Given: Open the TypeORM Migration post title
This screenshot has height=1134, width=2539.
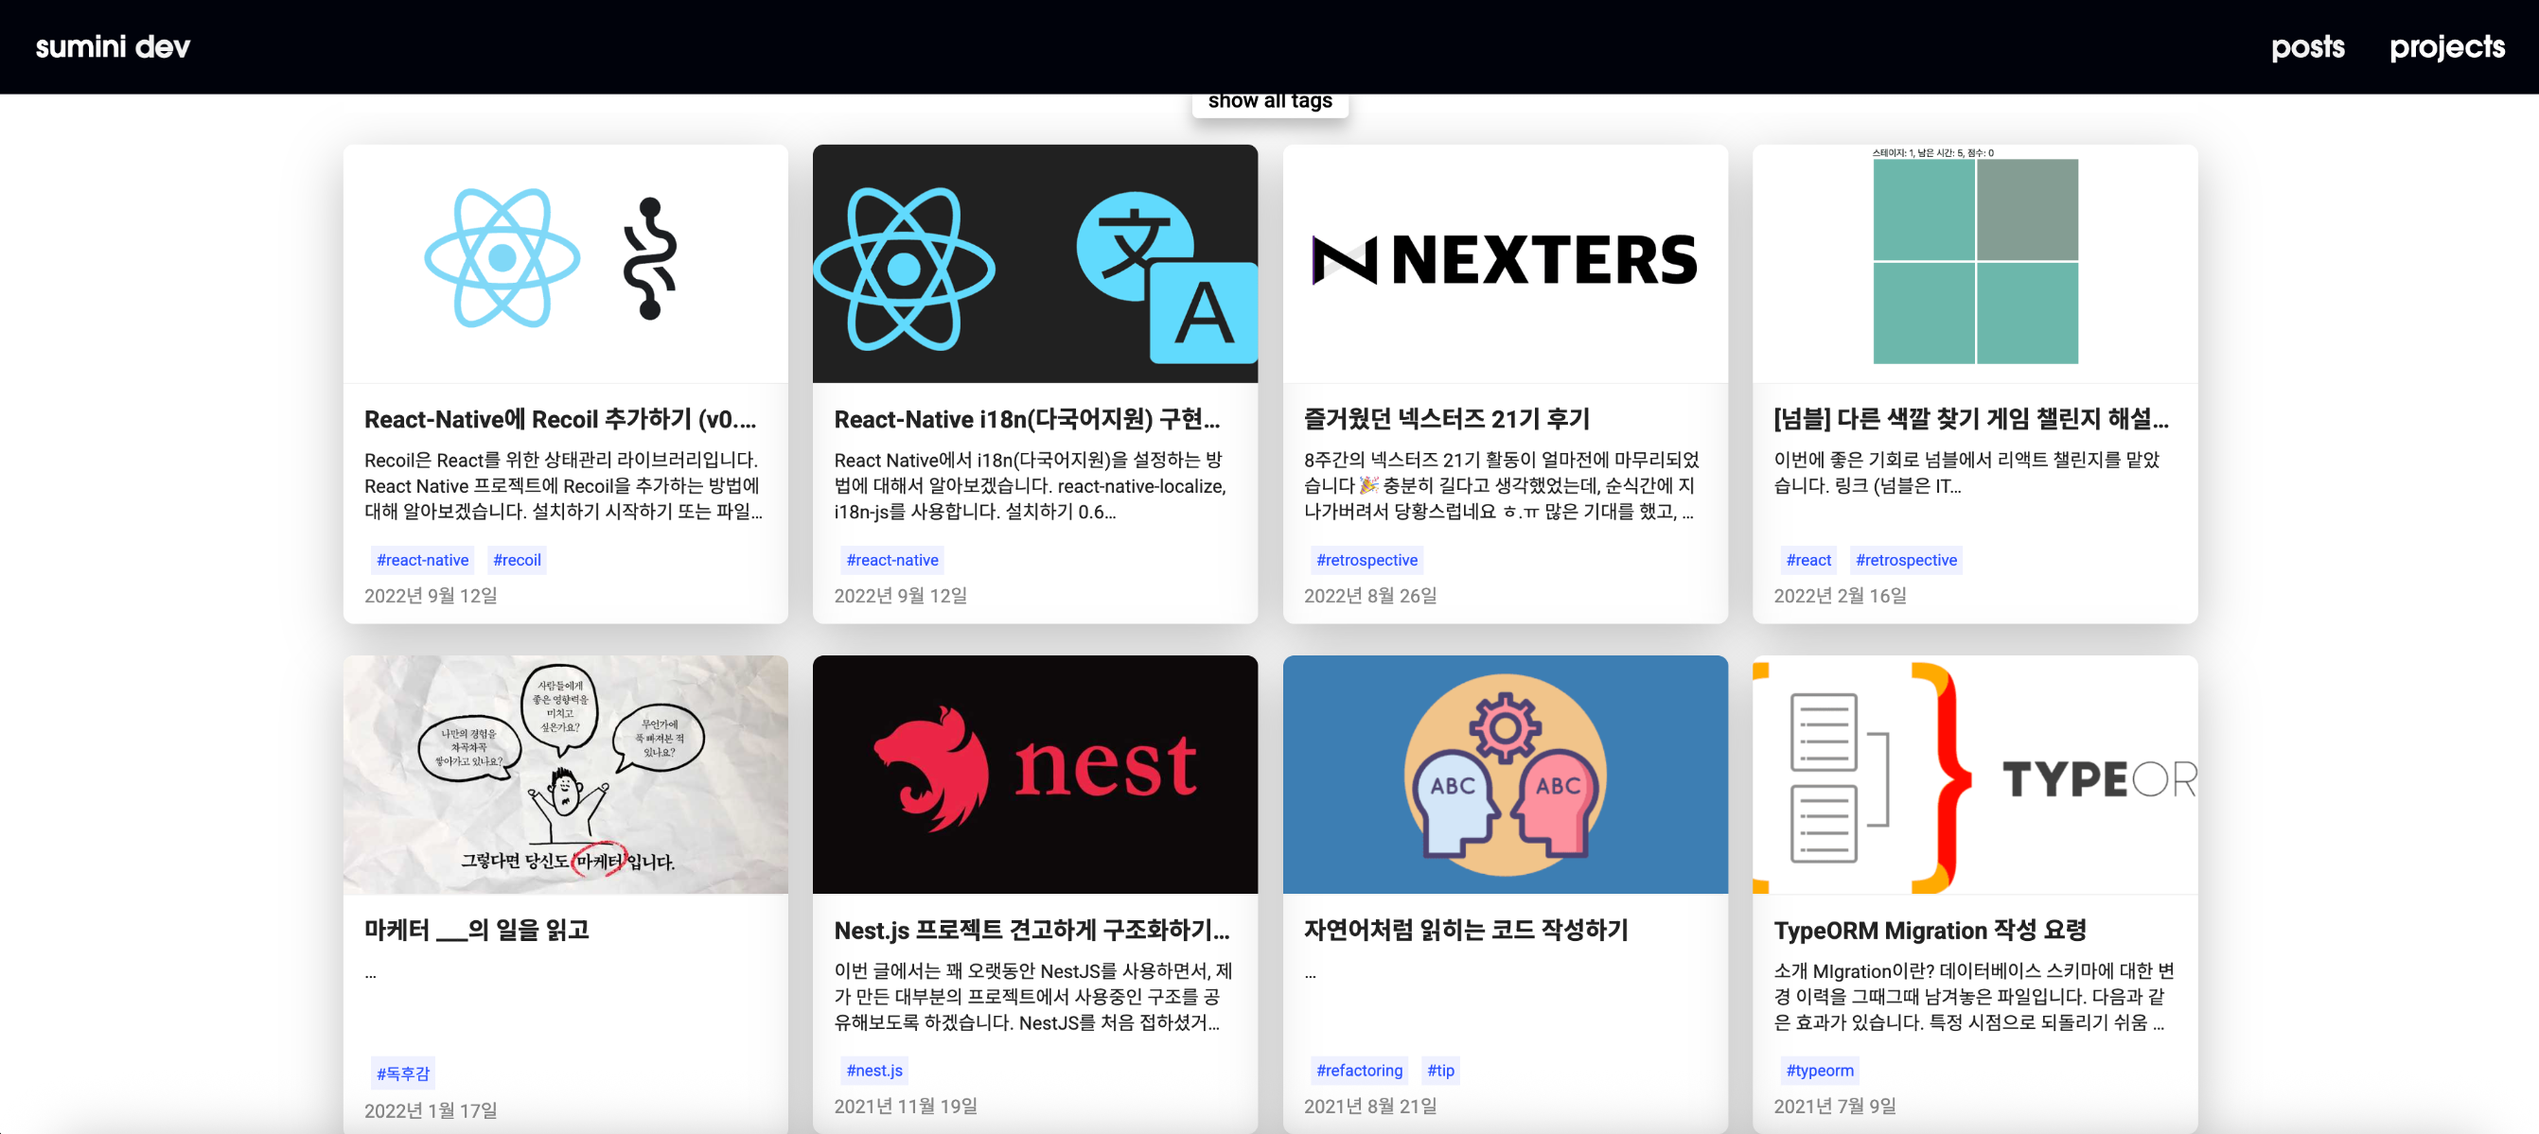Looking at the screenshot, I should tap(1929, 929).
